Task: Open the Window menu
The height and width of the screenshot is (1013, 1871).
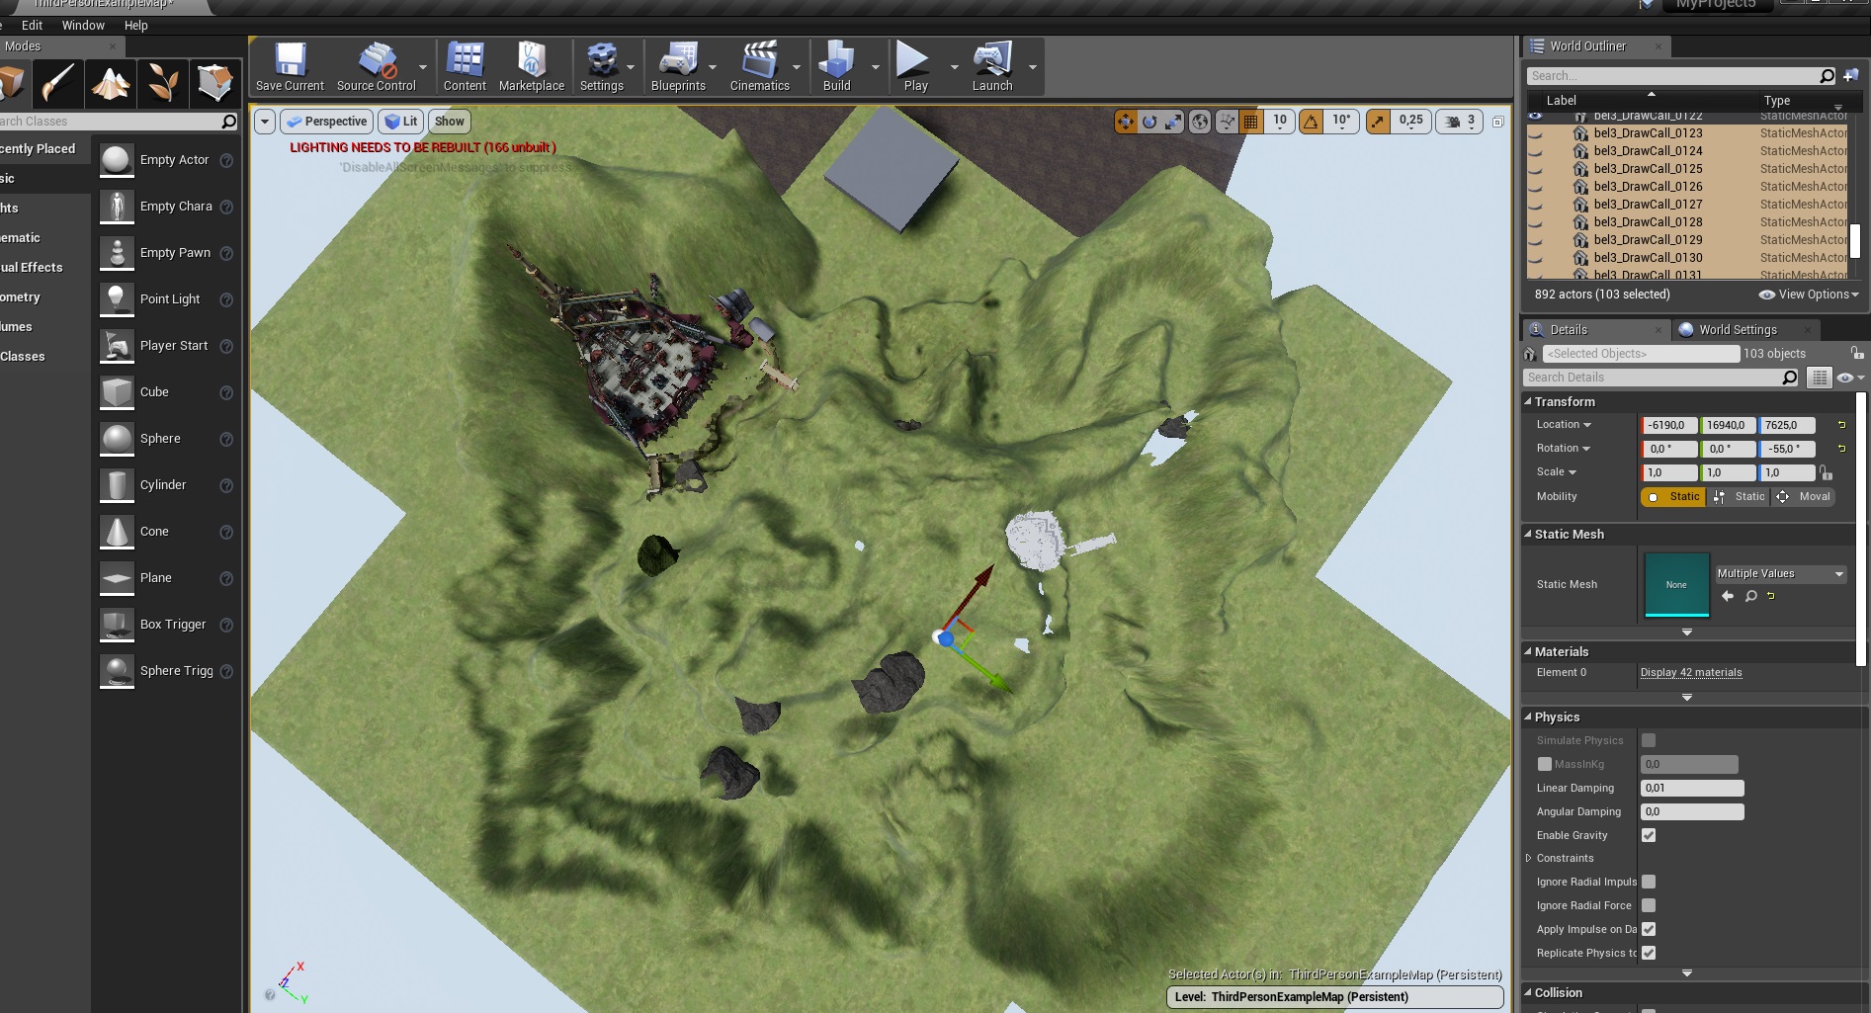Action: (x=83, y=26)
